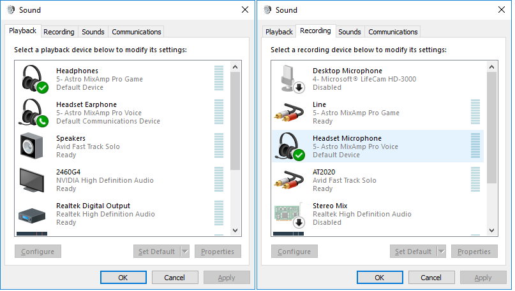Viewport: 515px width, 291px height.
Task: Click the Speakers Avid Fast Track icon
Action: [31, 146]
